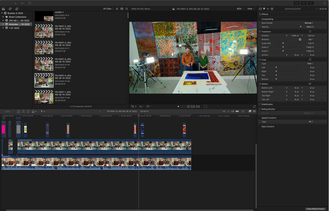Open the Audio inspector speaker icon
This screenshot has width=329, height=211.
(268, 8)
